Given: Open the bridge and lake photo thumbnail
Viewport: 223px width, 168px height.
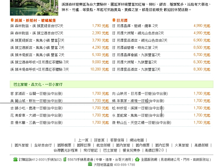Looking at the screenshot, I should (x=34, y=8).
